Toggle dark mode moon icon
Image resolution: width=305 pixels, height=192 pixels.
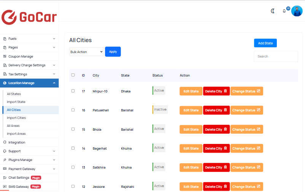(273, 11)
